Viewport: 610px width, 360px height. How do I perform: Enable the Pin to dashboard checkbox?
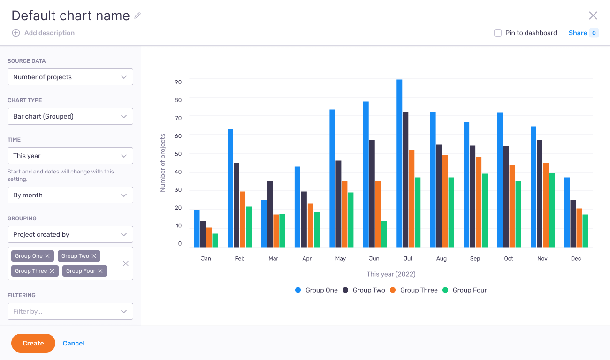click(x=498, y=33)
